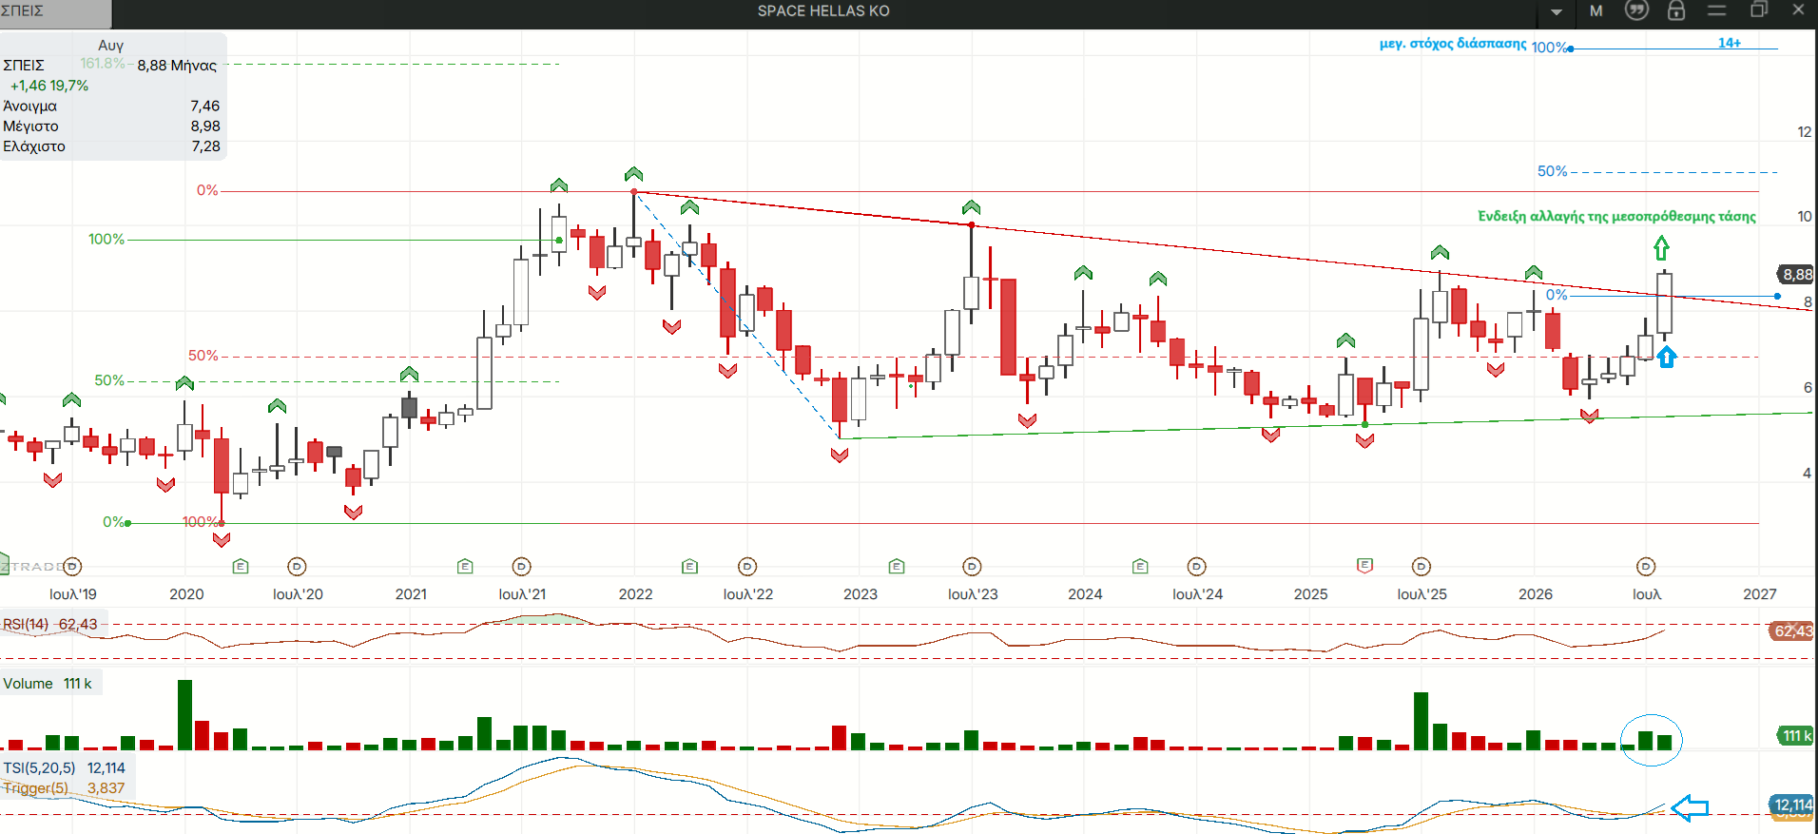Click the tallest green volume bar in 2020
Screen dimensions: 1818x834
coord(184,715)
